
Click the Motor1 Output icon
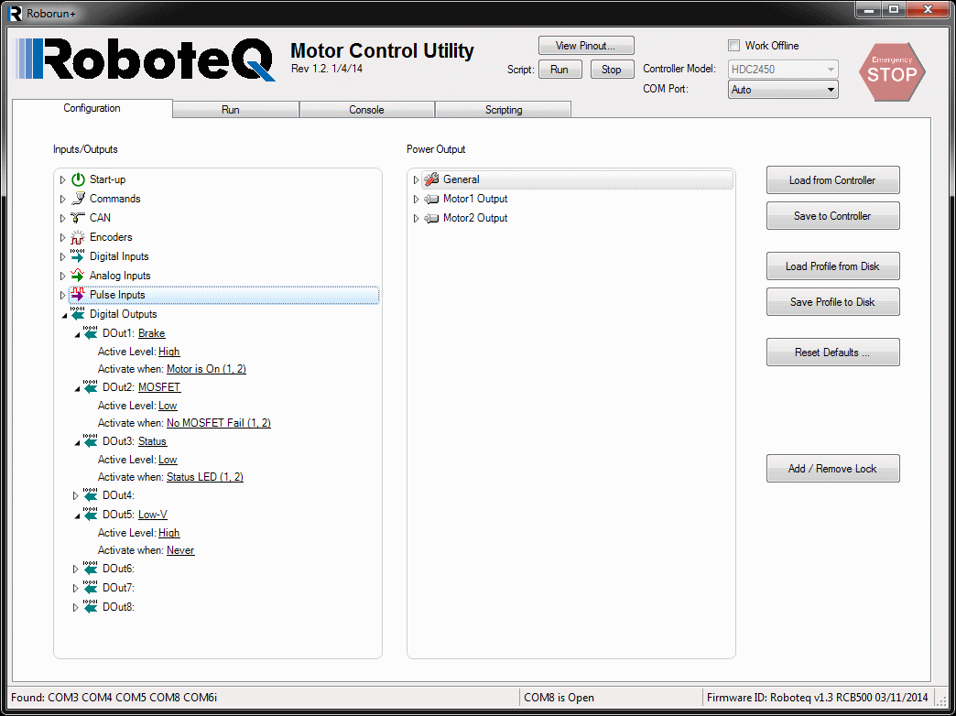tap(431, 199)
